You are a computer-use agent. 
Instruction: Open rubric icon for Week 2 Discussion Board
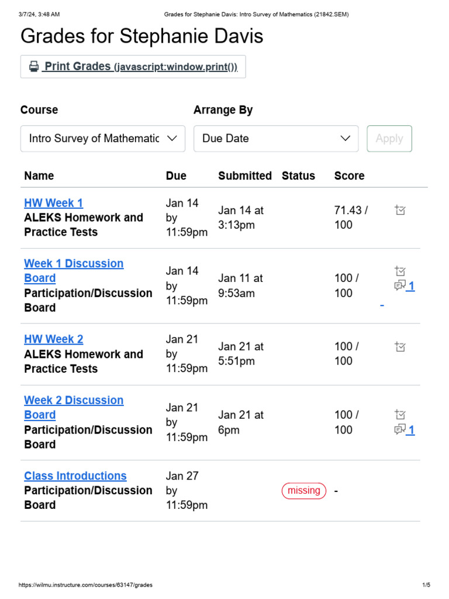[400, 415]
